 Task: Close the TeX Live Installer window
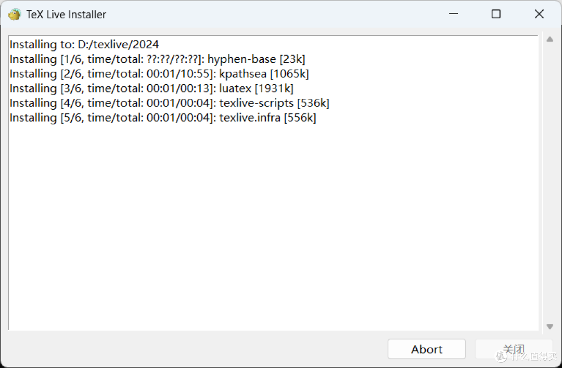pyautogui.click(x=539, y=14)
